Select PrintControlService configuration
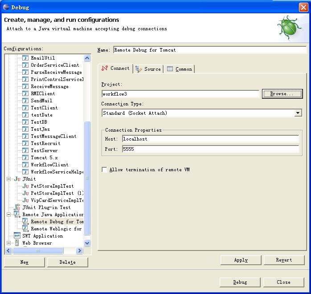 point(57,79)
